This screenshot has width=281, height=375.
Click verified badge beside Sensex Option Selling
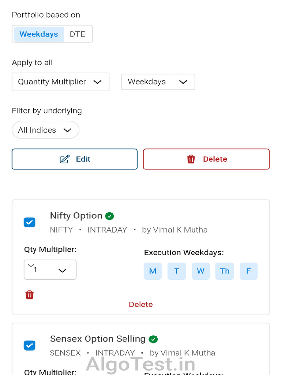pos(153,339)
